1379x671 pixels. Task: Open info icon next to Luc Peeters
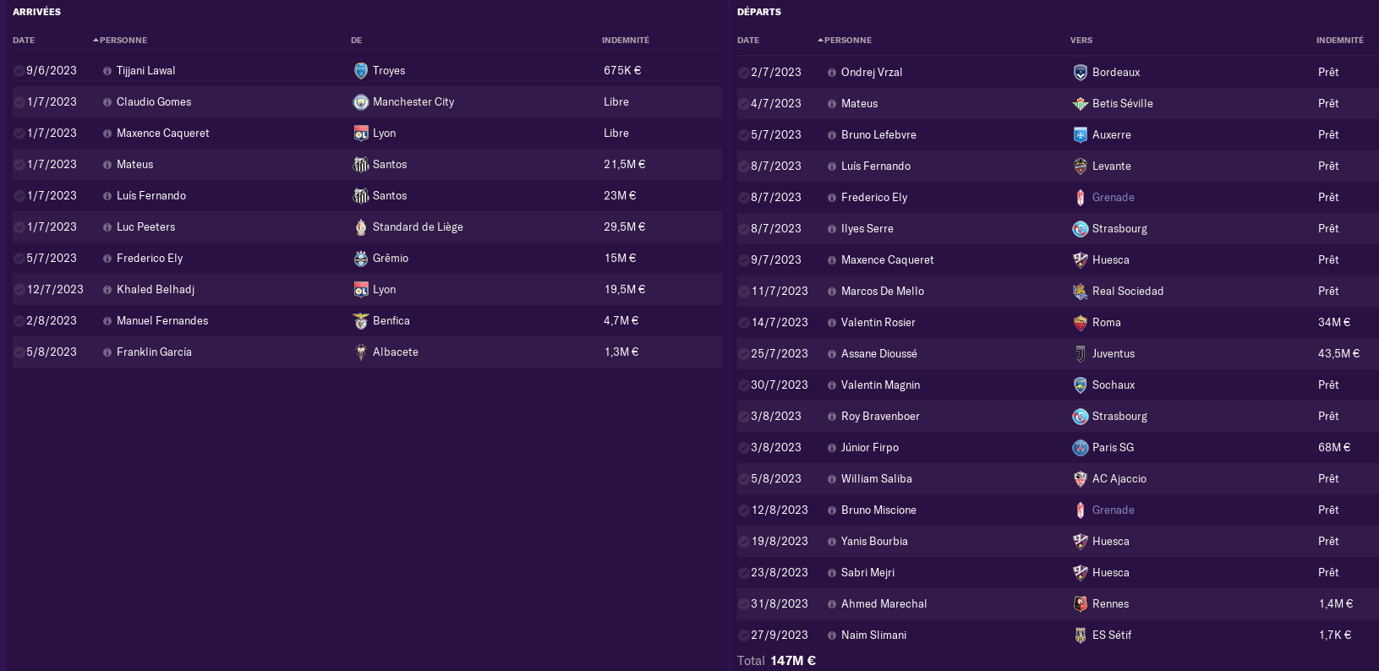[107, 227]
